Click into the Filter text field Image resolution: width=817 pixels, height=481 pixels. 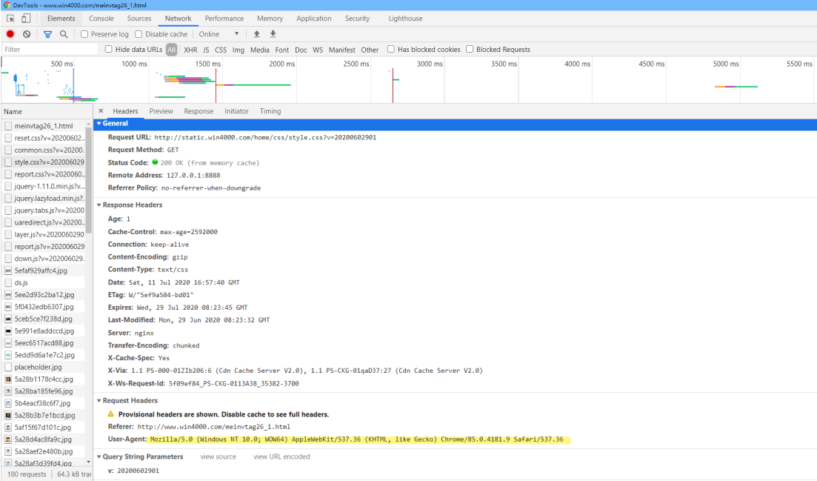coord(50,49)
